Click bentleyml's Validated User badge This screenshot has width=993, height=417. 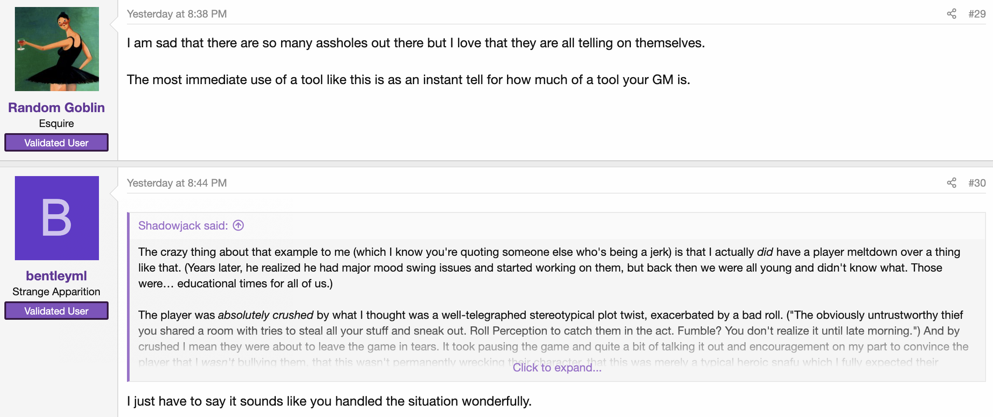coord(56,311)
